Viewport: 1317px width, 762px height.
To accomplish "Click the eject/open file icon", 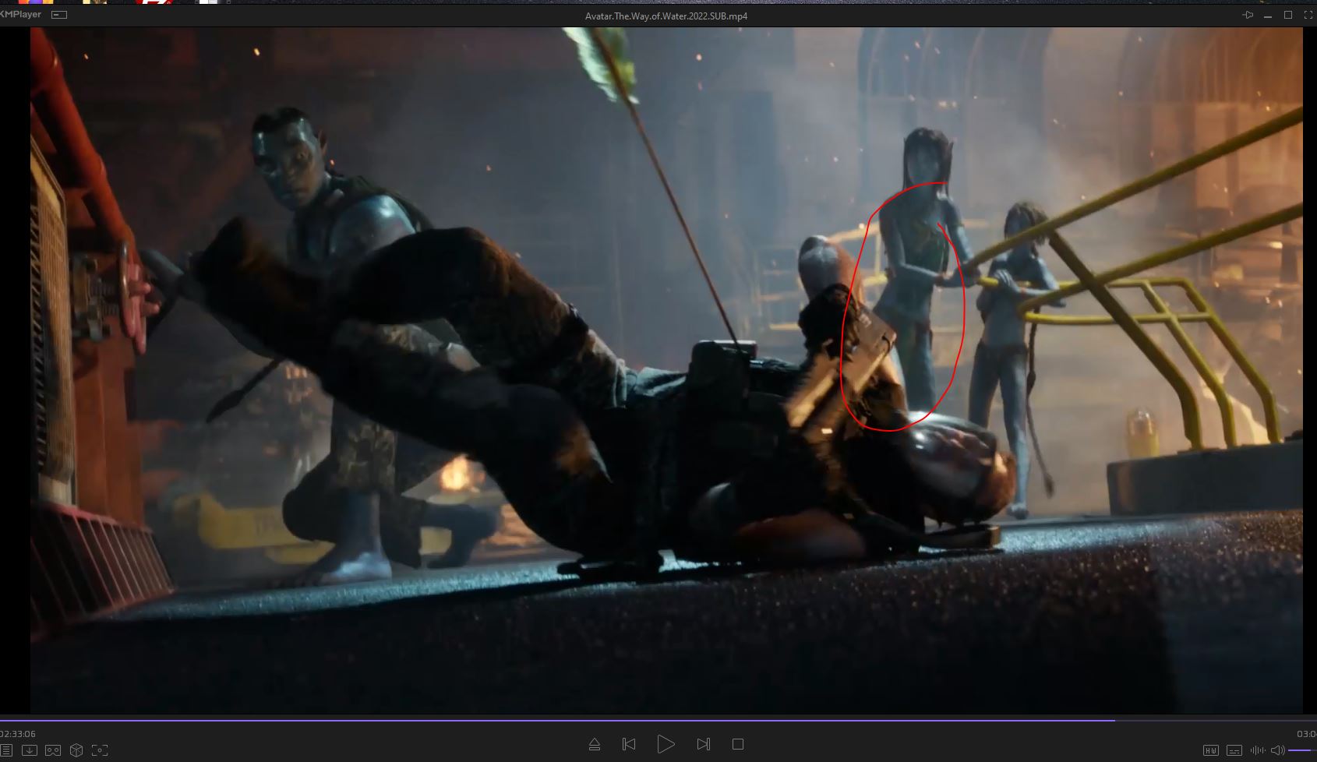I will [x=594, y=744].
